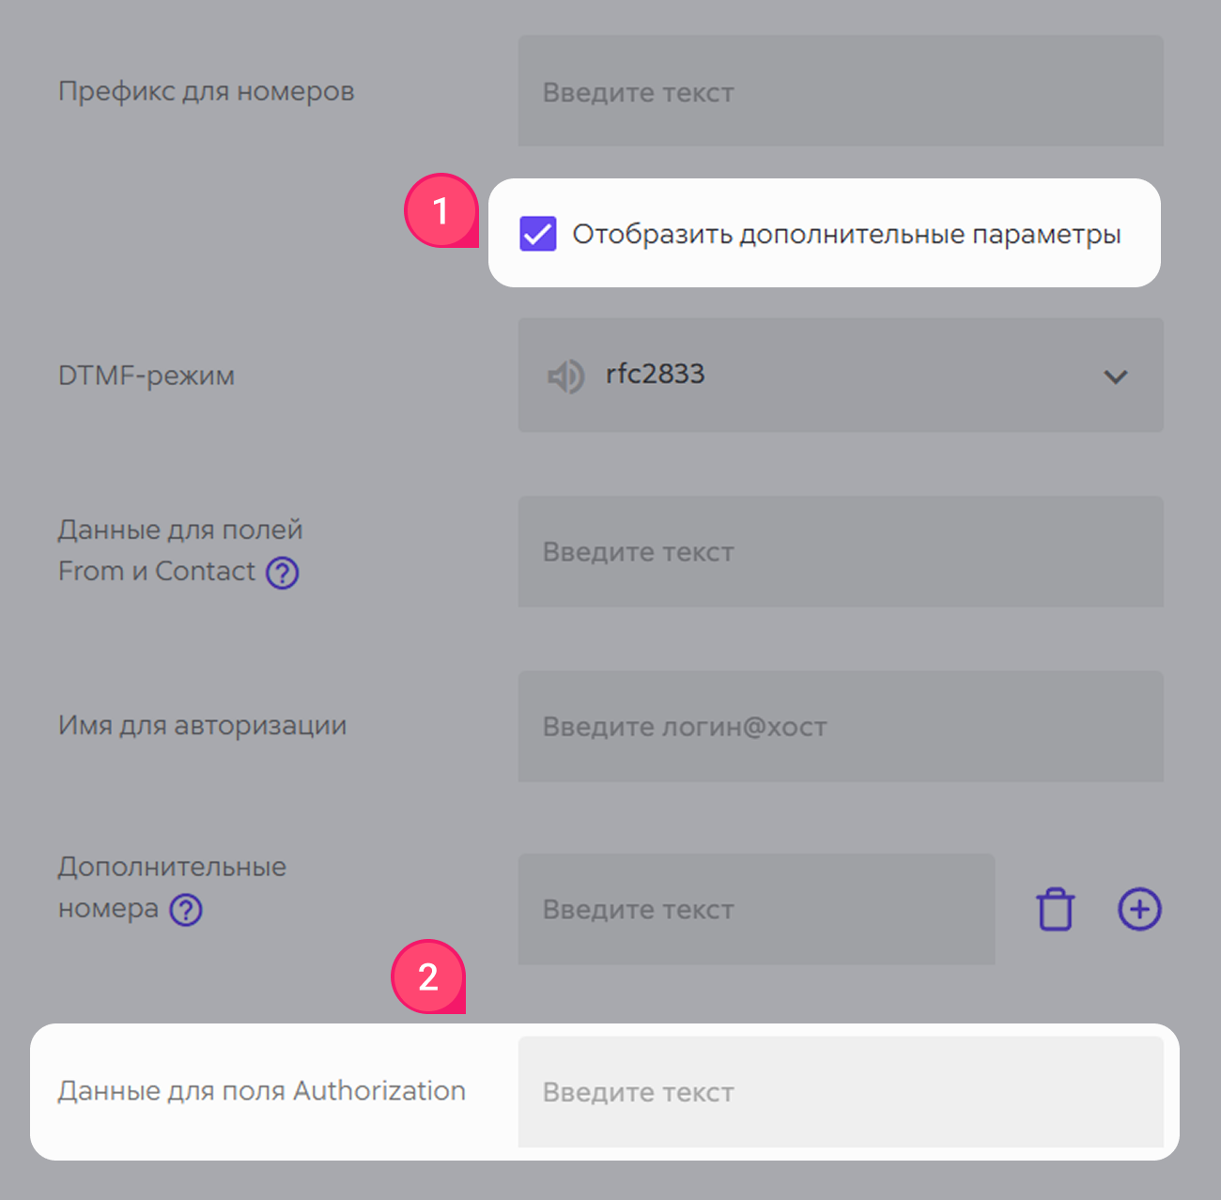Viewport: 1221px width, 1200px height.
Task: Open help tooltip for From и Contact
Action: click(282, 572)
